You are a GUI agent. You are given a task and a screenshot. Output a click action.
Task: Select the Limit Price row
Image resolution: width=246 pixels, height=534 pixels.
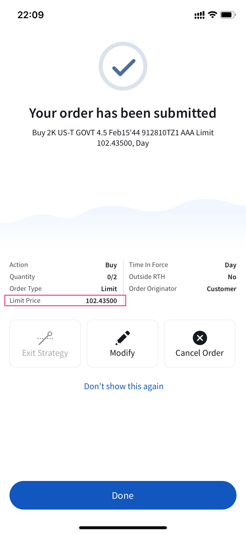[65, 301]
